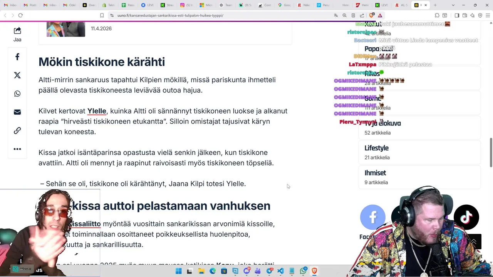
Task: Click the scroll-to-top arrow button
Action: pos(474,242)
